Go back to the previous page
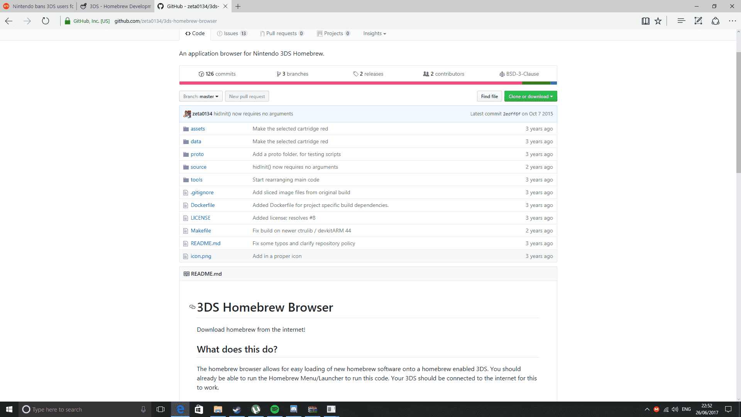Viewport: 741px width, 417px height. click(x=9, y=21)
